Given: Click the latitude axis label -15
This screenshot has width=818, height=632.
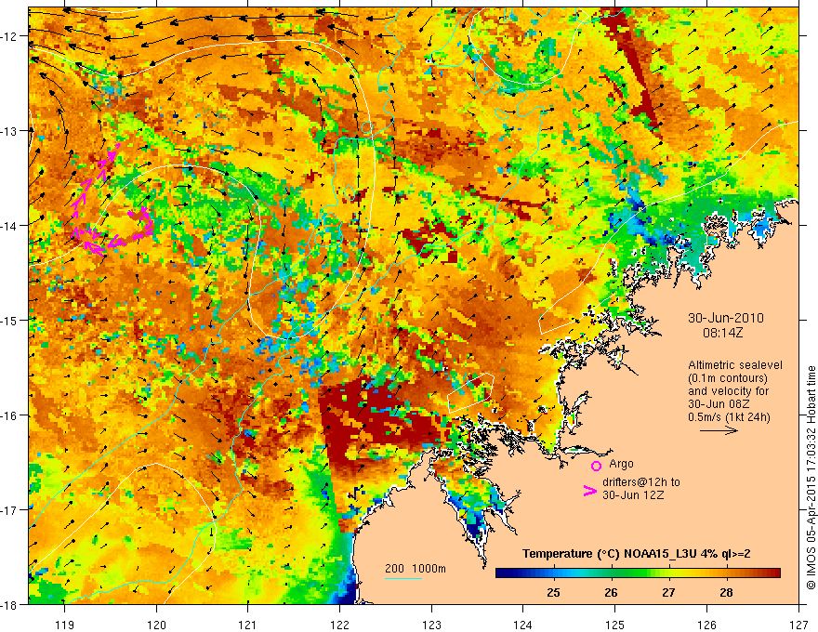Looking at the screenshot, I should click(9, 320).
